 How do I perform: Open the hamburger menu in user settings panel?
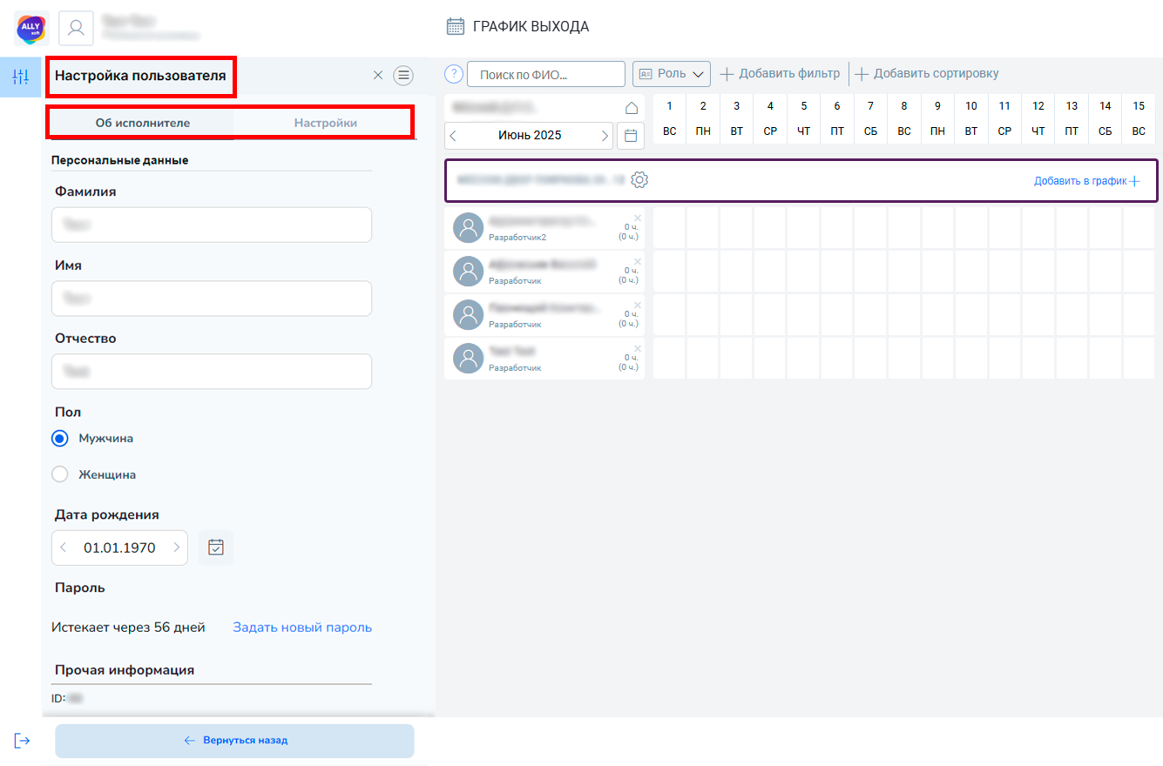point(403,76)
